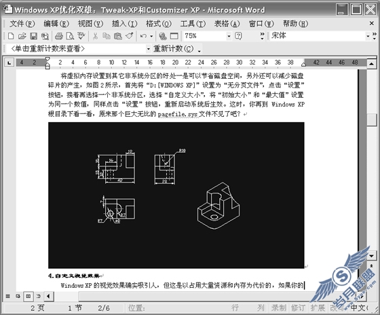
Task: Run the Spelling and Grammar check
Action: (x=81, y=36)
